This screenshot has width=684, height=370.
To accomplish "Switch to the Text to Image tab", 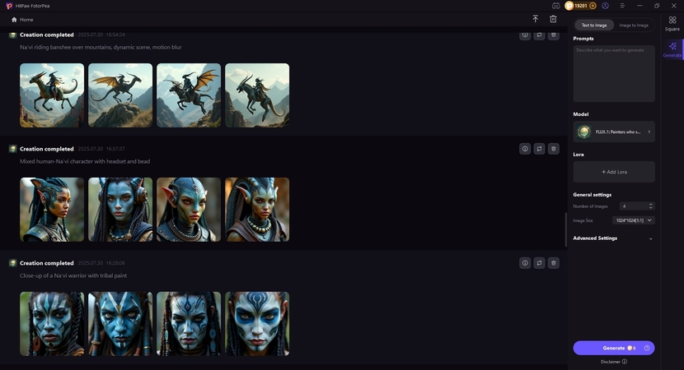I will coord(594,25).
